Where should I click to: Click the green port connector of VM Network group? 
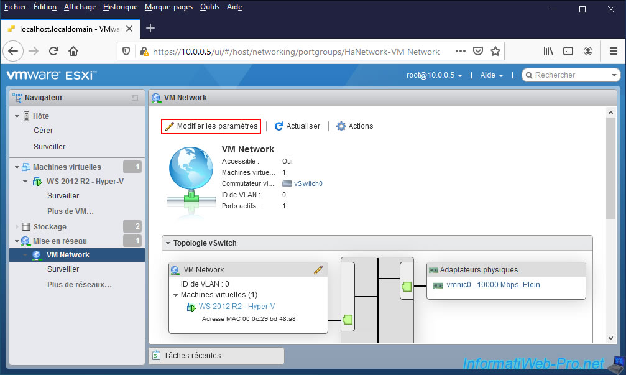348,320
